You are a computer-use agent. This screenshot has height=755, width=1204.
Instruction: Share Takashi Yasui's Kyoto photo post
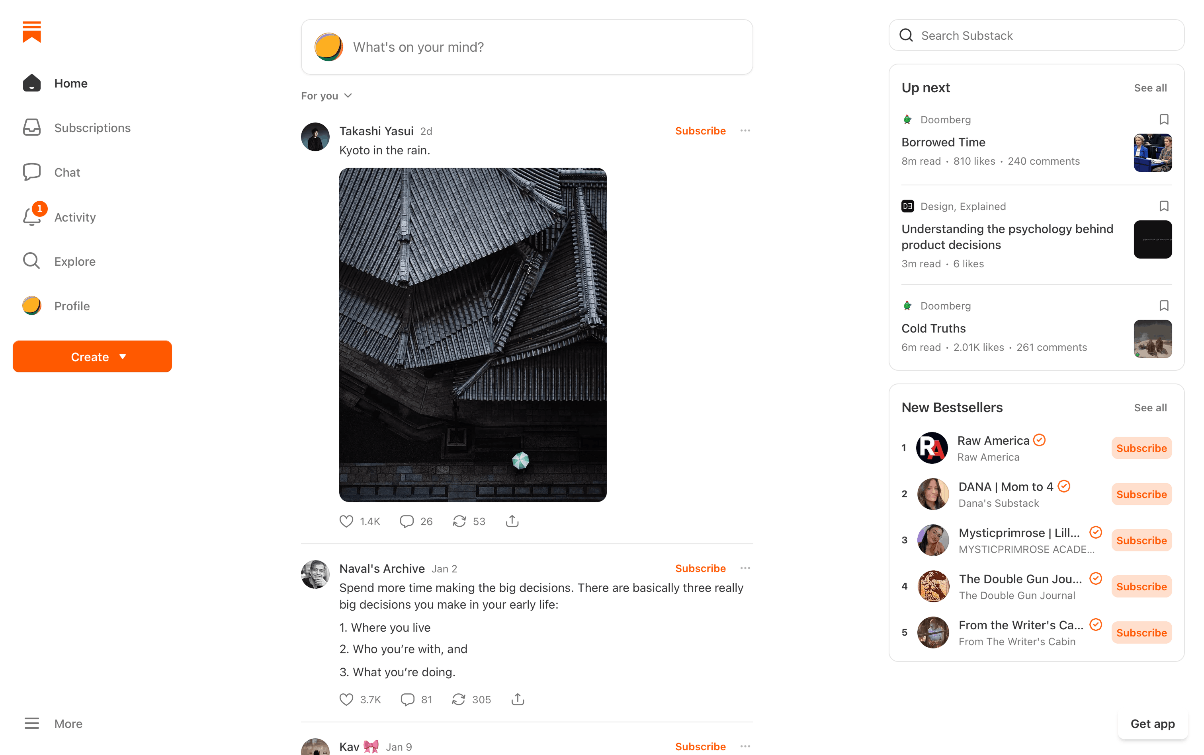click(512, 521)
